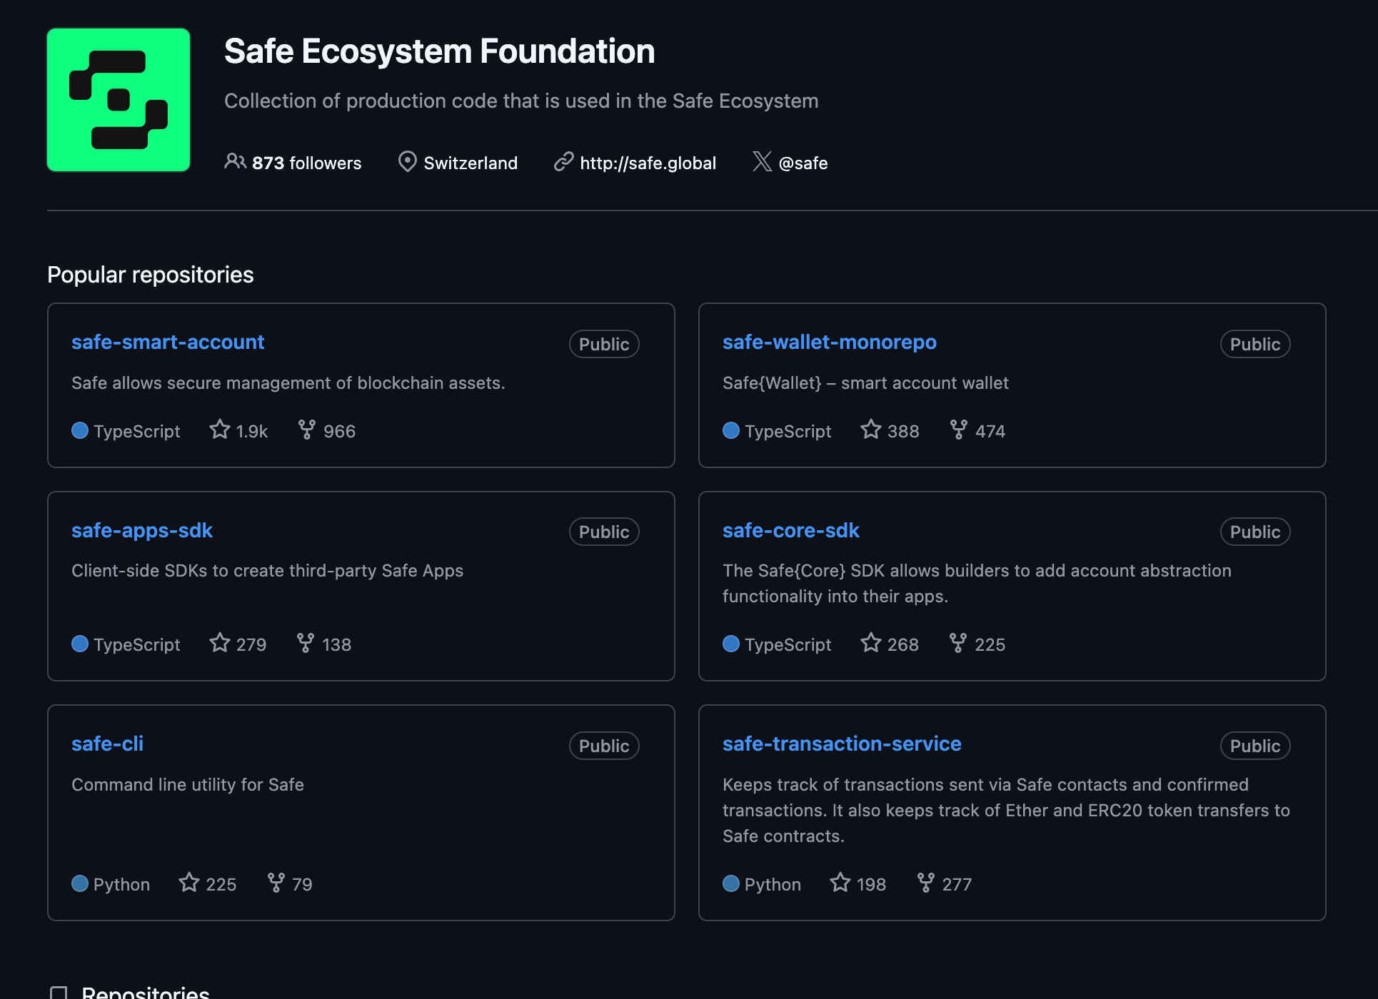Click the fork icon showing 138 on safe-apps-sdk
This screenshot has height=999, width=1378.
[x=305, y=643]
